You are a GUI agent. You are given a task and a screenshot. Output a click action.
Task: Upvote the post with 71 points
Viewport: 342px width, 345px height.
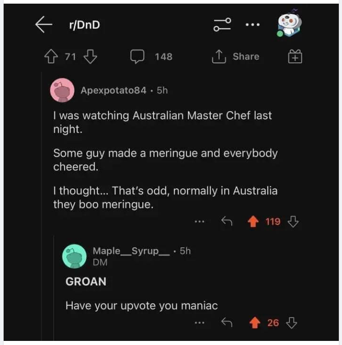click(51, 56)
